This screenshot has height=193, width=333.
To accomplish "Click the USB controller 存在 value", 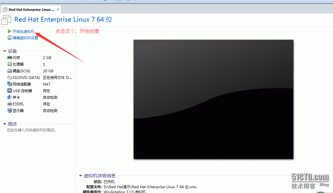I will (x=47, y=91).
